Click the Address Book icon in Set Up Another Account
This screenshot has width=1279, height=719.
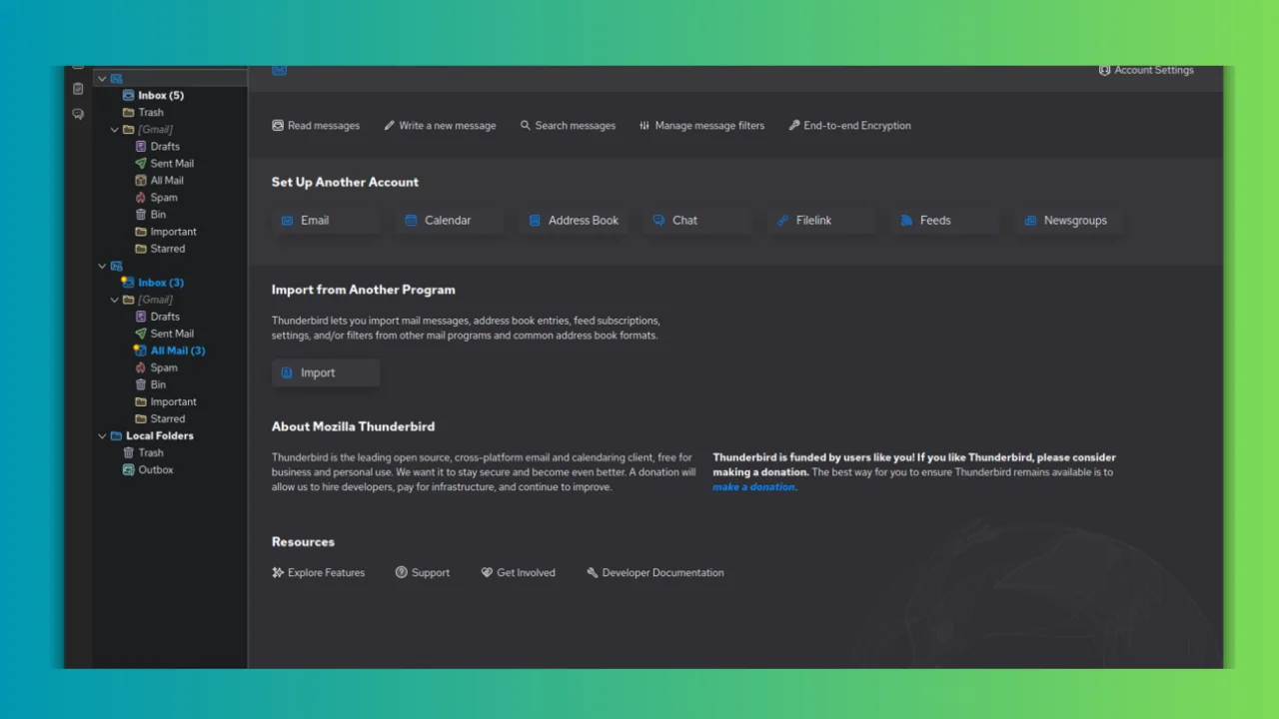tap(535, 221)
